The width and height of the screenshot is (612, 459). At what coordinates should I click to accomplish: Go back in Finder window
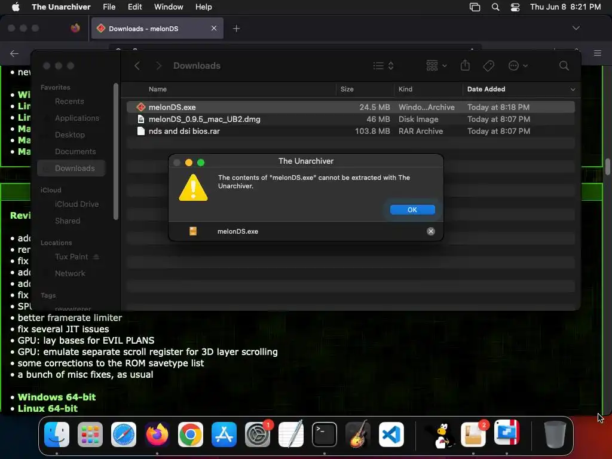(x=137, y=66)
